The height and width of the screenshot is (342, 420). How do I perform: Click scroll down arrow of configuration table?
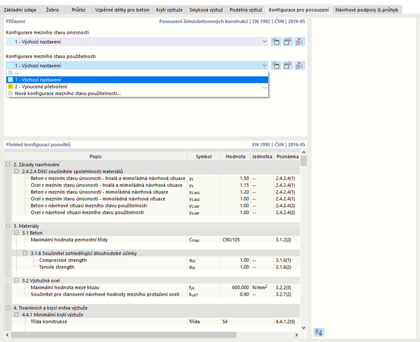(303, 328)
